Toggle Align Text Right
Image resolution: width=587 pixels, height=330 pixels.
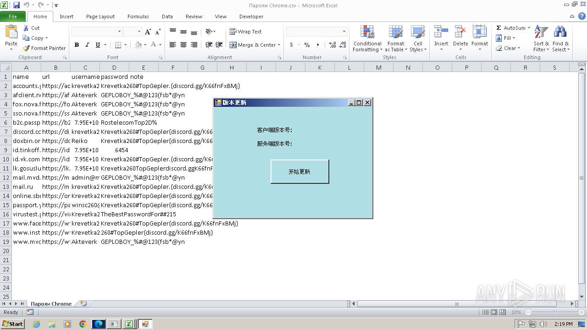click(x=194, y=45)
